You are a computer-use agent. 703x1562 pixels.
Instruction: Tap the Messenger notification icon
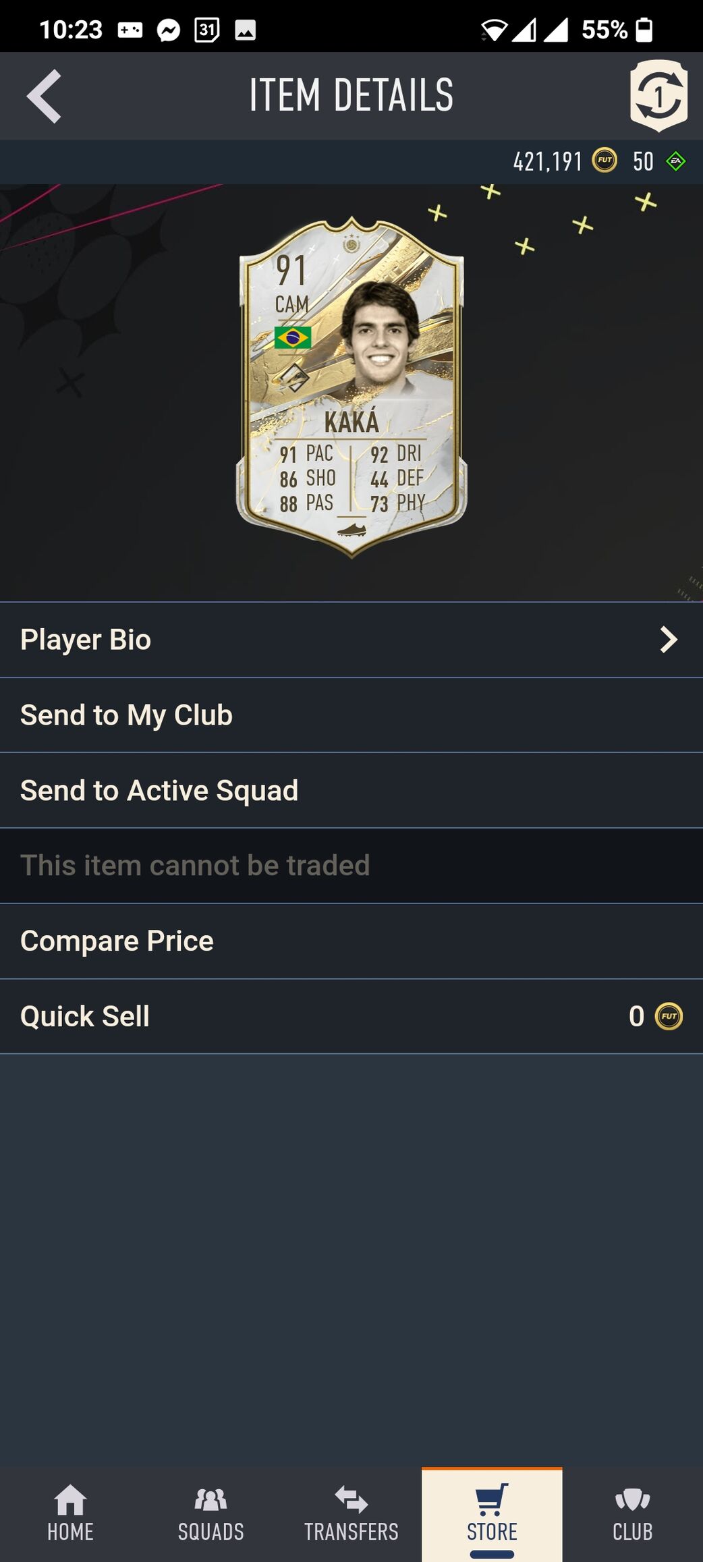point(169,30)
